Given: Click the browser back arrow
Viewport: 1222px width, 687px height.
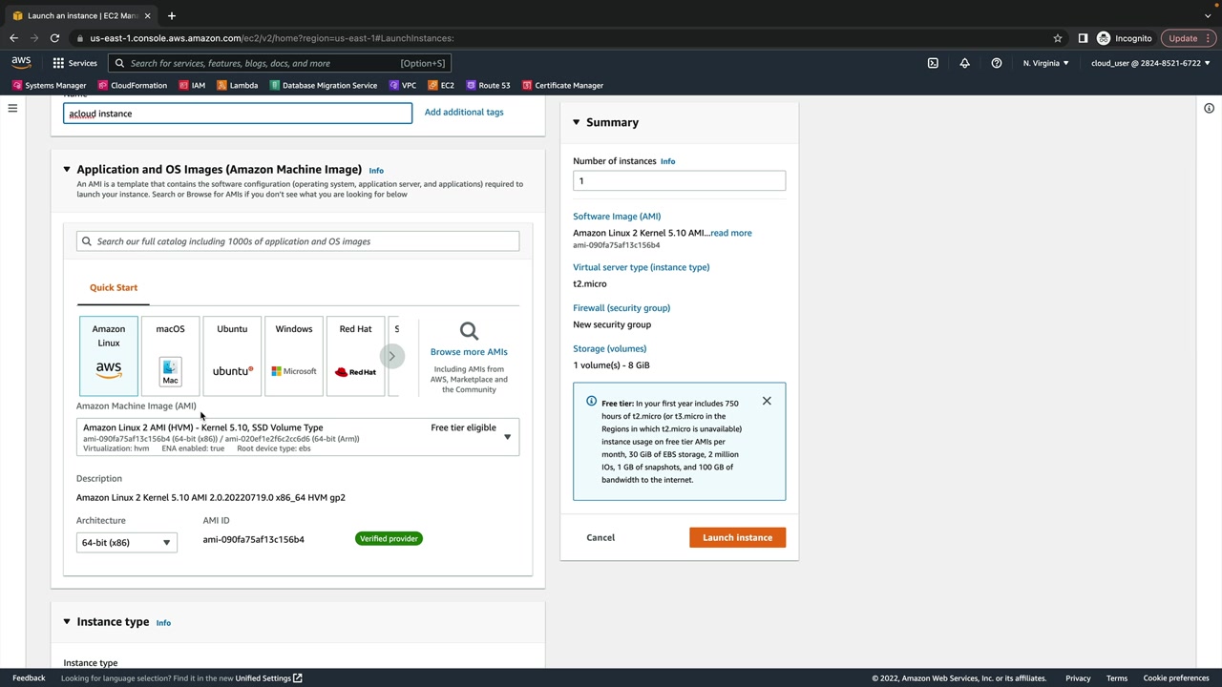Looking at the screenshot, I should [x=13, y=38].
